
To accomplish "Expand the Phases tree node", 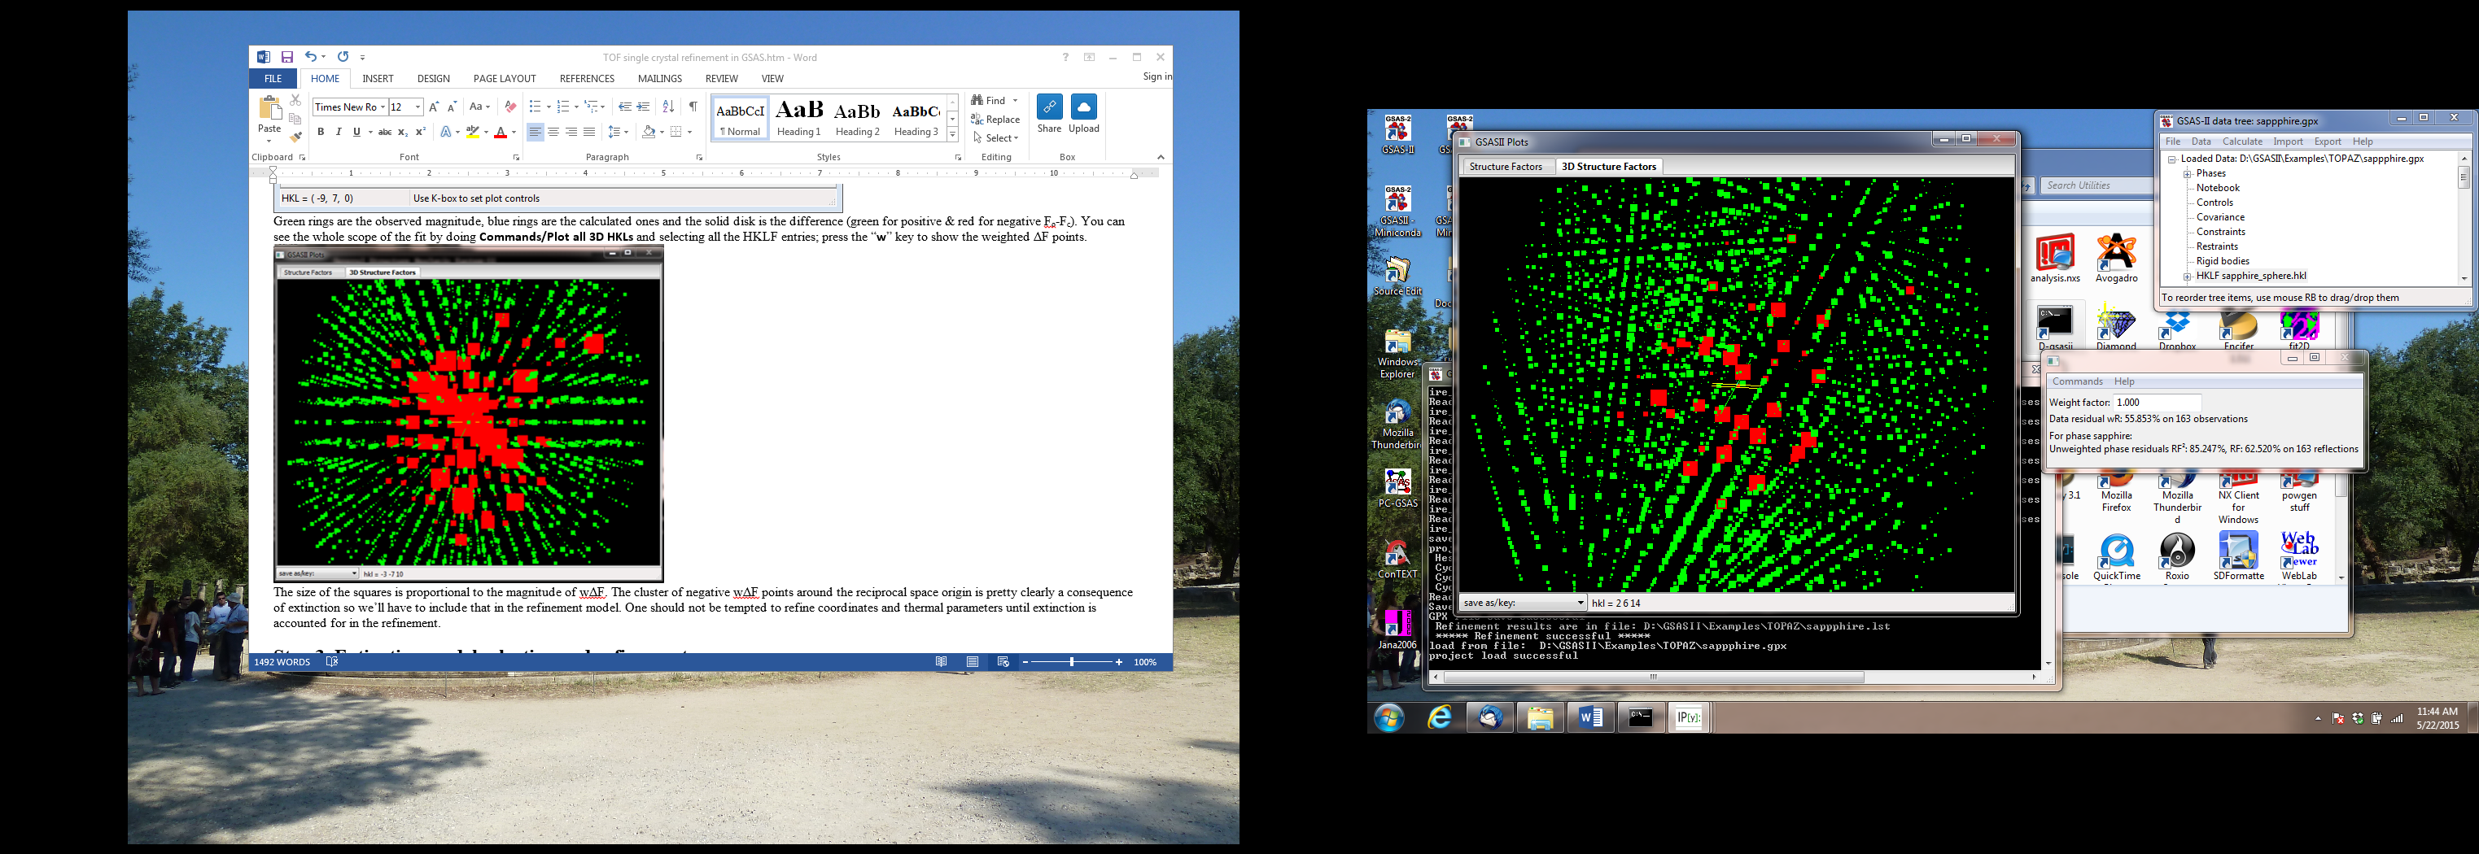I will [2188, 174].
